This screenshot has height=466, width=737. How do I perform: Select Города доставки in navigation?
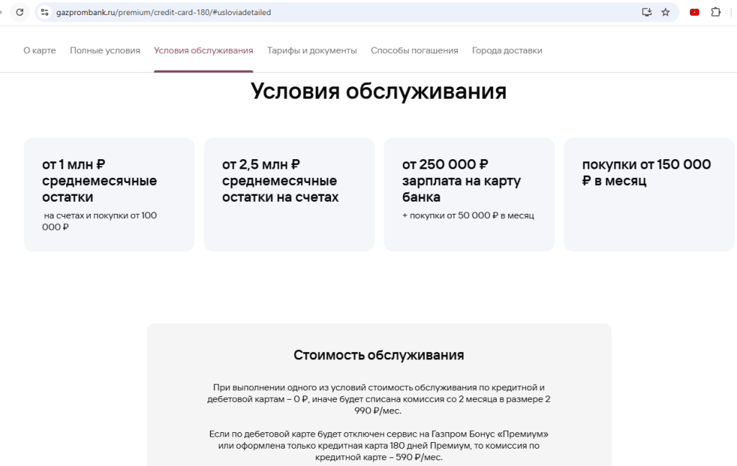click(x=507, y=50)
